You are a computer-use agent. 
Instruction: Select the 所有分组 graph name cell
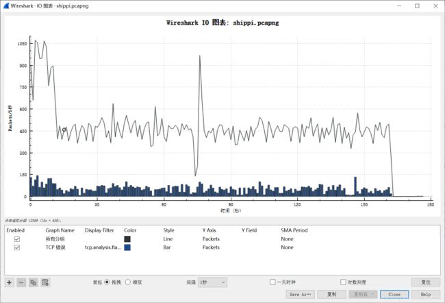pos(55,239)
